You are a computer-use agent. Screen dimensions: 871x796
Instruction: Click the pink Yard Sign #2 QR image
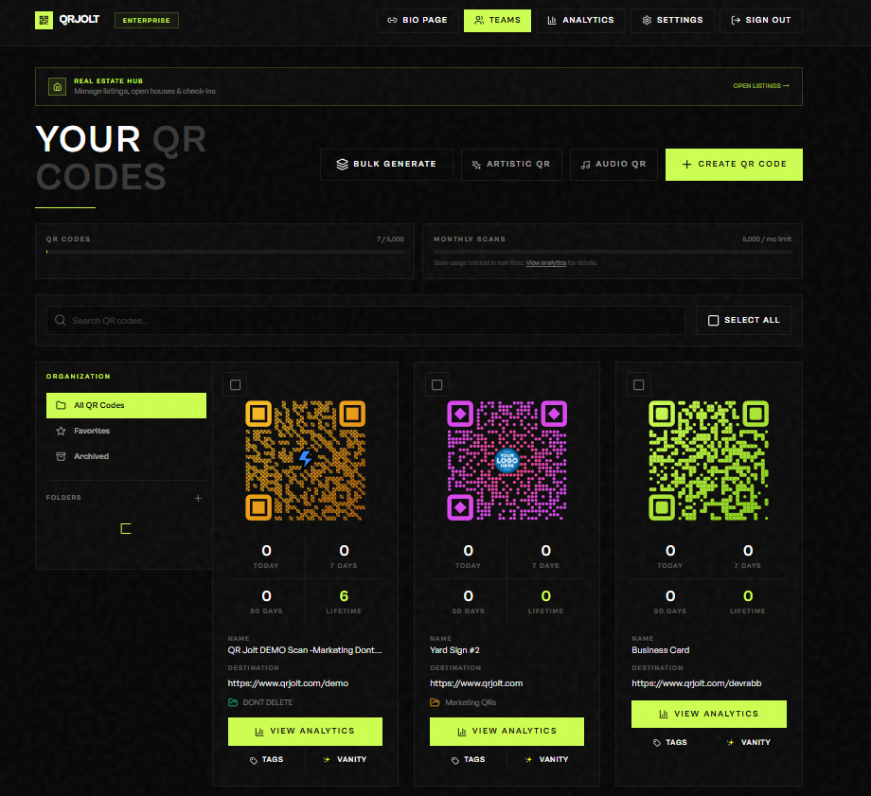pos(507,461)
